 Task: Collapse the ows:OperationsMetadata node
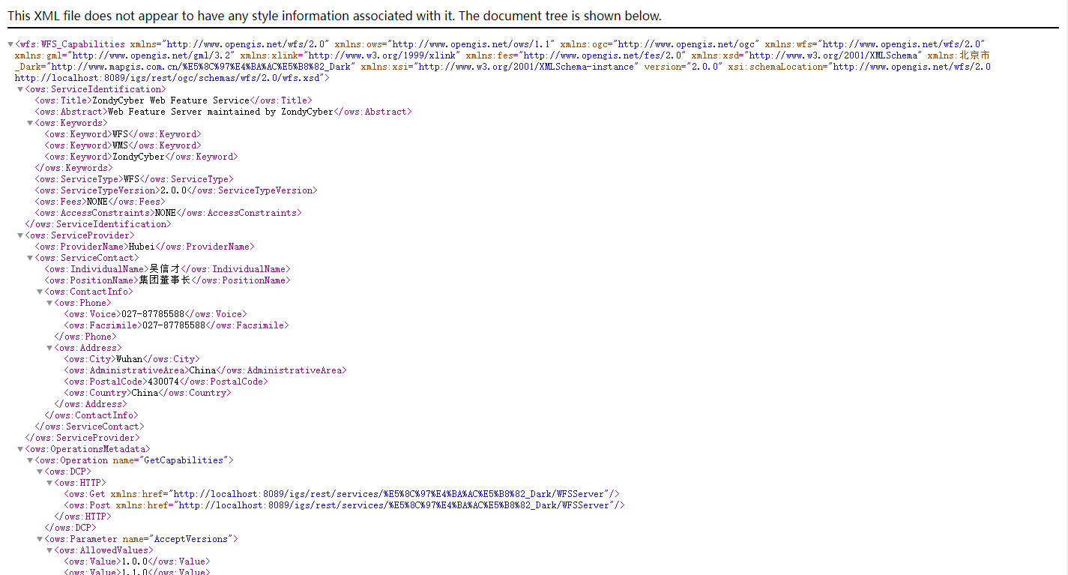pyautogui.click(x=20, y=449)
